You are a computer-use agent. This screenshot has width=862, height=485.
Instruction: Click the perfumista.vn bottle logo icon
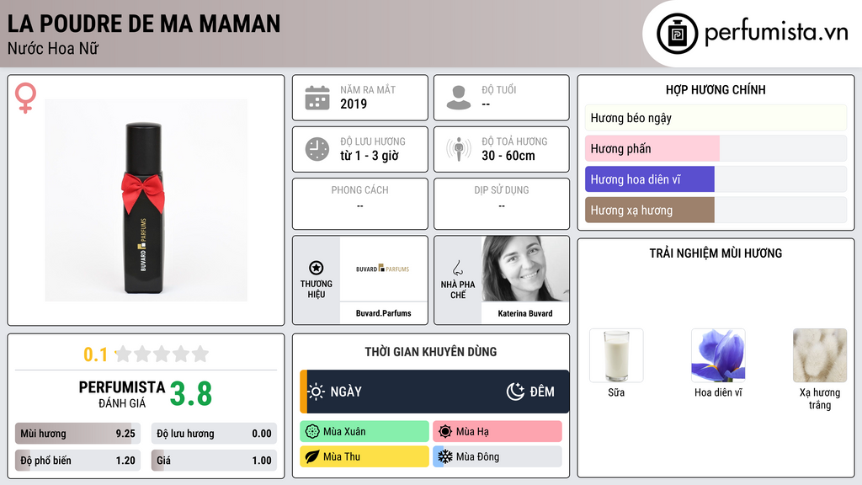677,34
